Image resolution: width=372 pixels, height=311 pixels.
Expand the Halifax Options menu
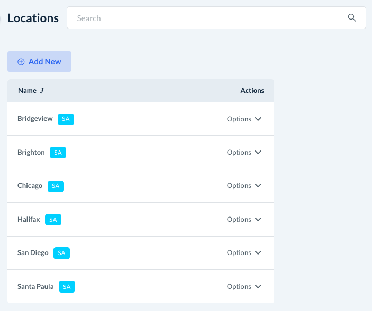244,220
